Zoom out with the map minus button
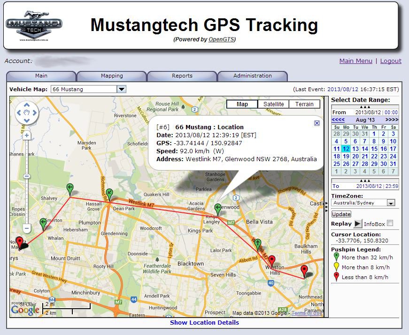This screenshot has height=335, width=409. pos(27,228)
